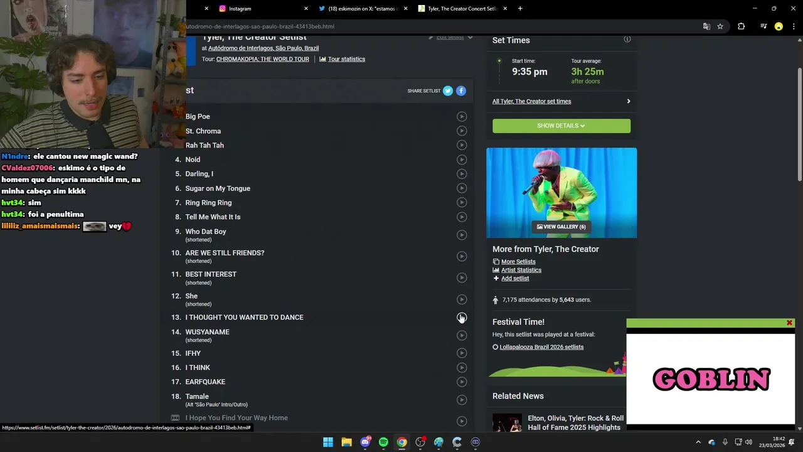
Task: Play ARE WE STILL FRIENDS? track
Action: (462, 256)
